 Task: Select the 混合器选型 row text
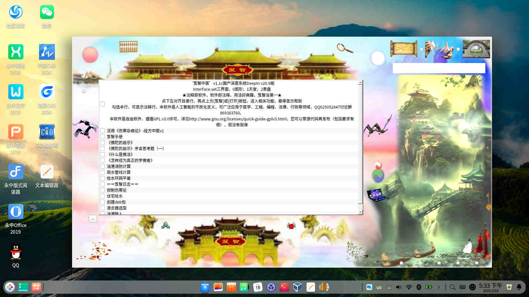click(x=116, y=208)
